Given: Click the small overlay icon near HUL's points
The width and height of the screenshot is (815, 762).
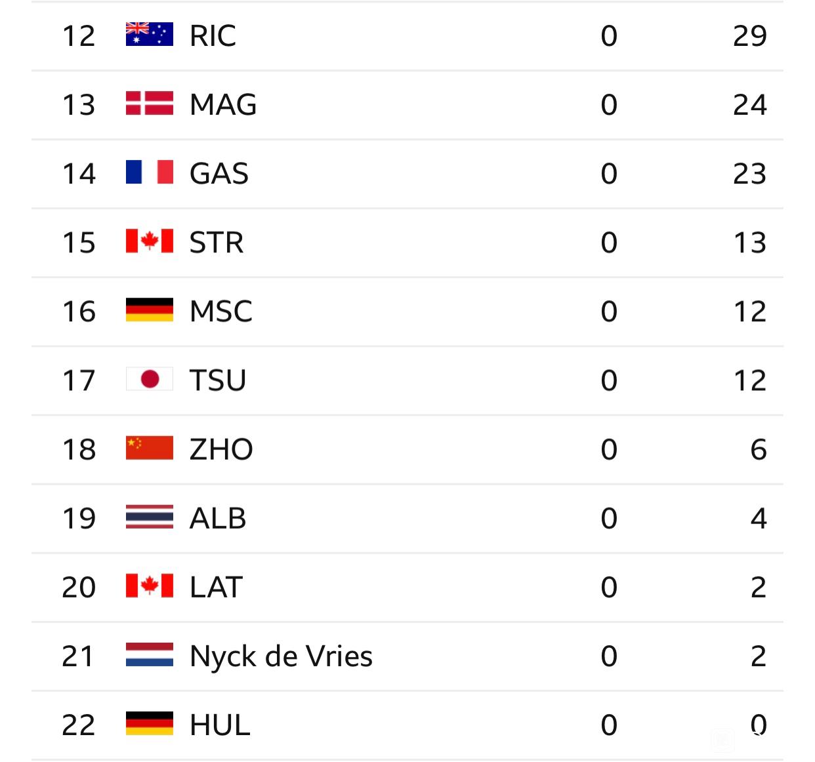Looking at the screenshot, I should click(x=722, y=740).
